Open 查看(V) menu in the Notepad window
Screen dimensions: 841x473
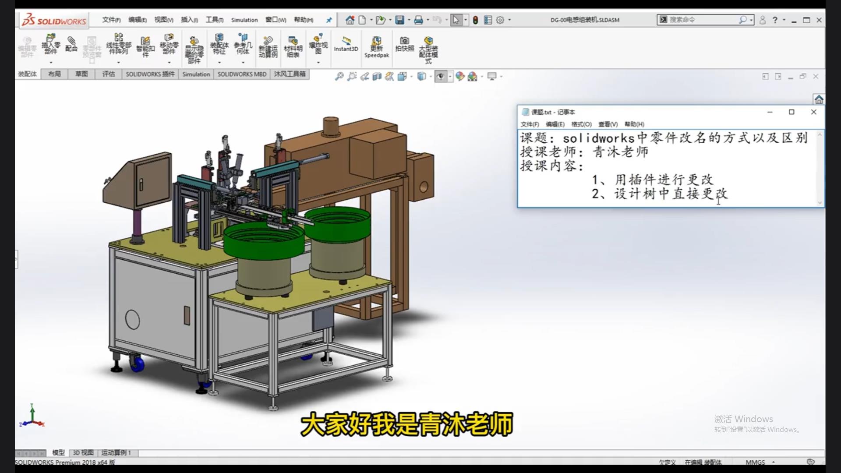(x=608, y=124)
